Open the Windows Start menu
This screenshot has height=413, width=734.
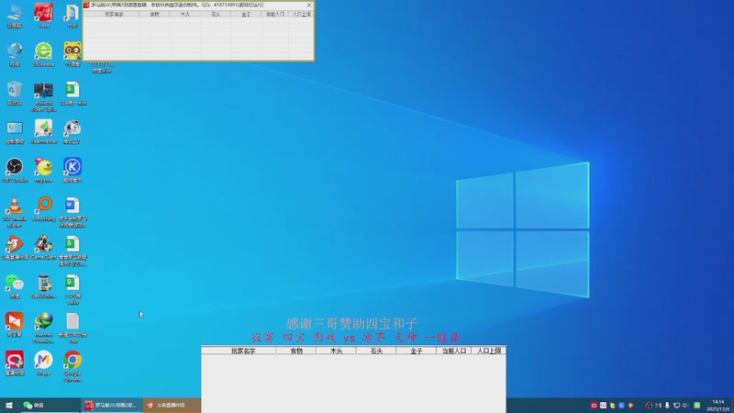[9, 405]
